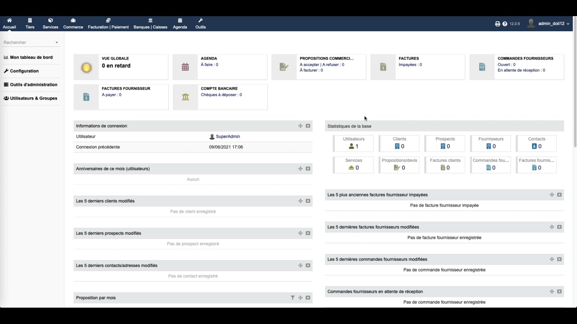This screenshot has width=577, height=324.
Task: Click the Propositions commerciales card icon
Action: point(284,67)
